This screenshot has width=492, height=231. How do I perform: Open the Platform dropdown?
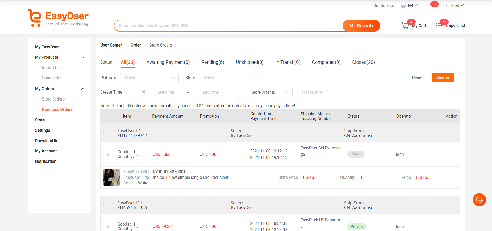click(x=149, y=78)
